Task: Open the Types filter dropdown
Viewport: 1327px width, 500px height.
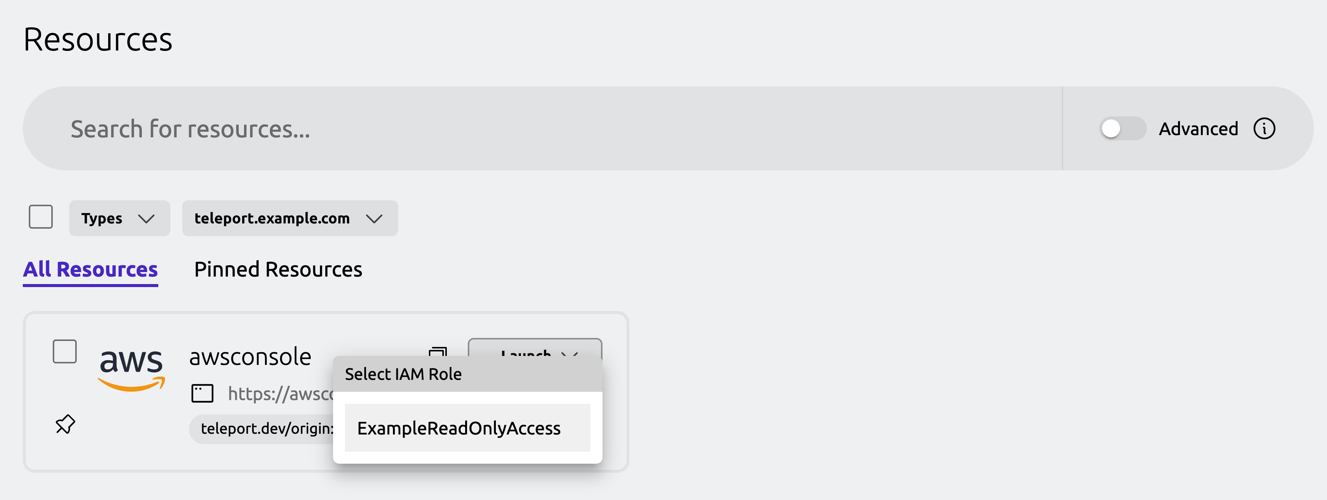Action: pos(119,218)
